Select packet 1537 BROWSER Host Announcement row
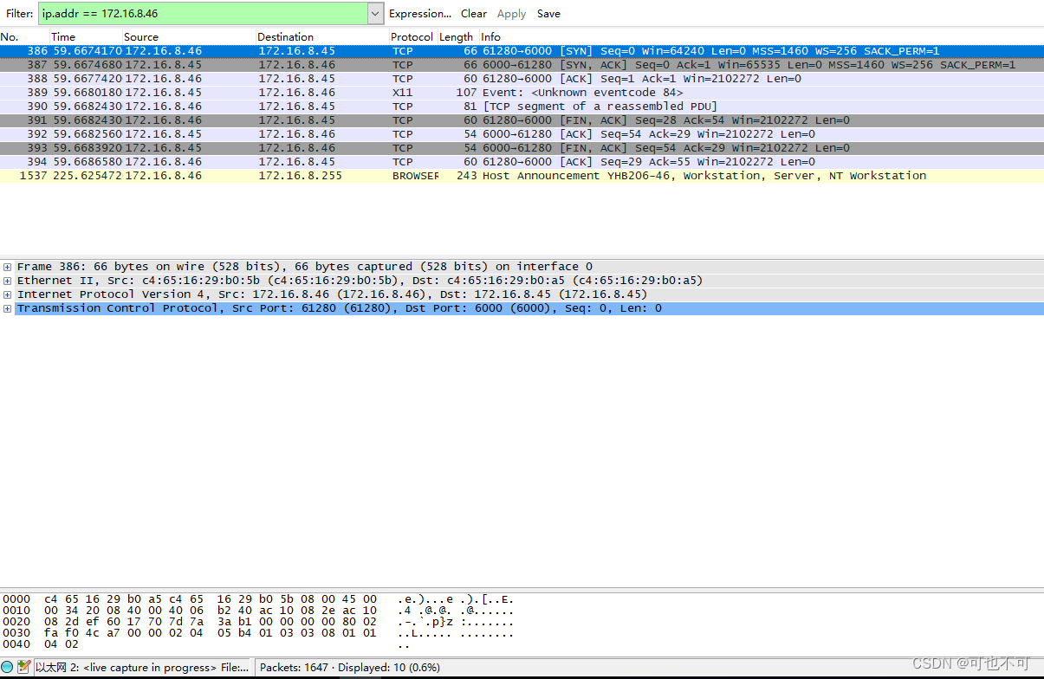 point(522,176)
